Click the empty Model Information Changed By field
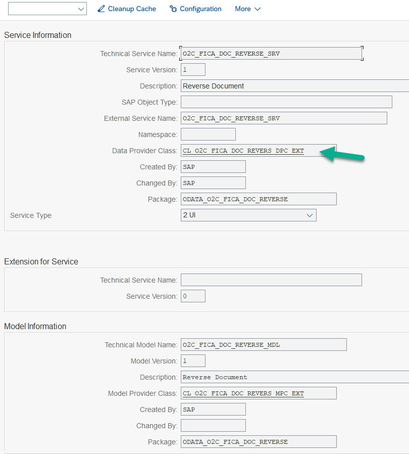409x454 pixels. click(213, 426)
